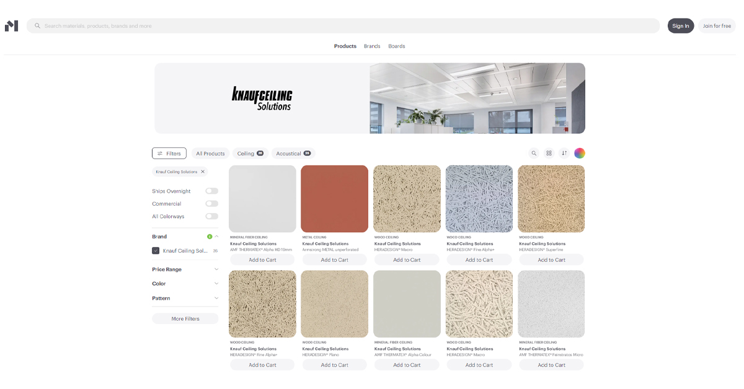Add HERADESIGN Superfine to cart
This screenshot has height=389, width=744.
coord(552,260)
